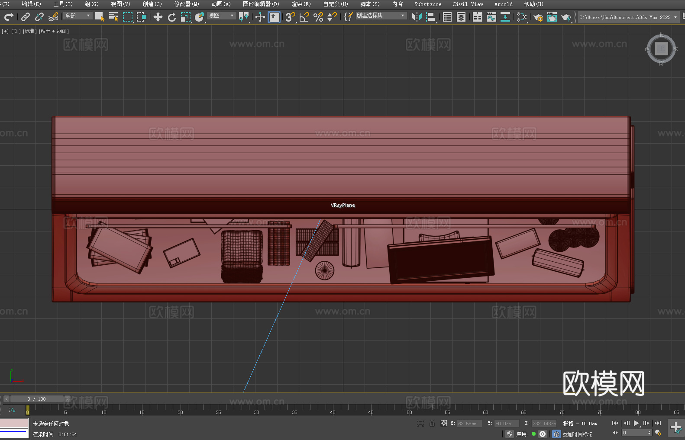This screenshot has height=440, width=685.
Task: Click the Select and Place tool icon
Action: 200,17
